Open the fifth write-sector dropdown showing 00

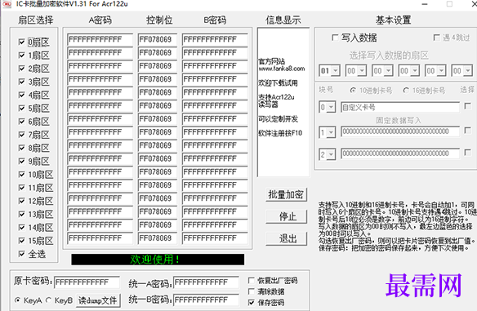(435, 70)
